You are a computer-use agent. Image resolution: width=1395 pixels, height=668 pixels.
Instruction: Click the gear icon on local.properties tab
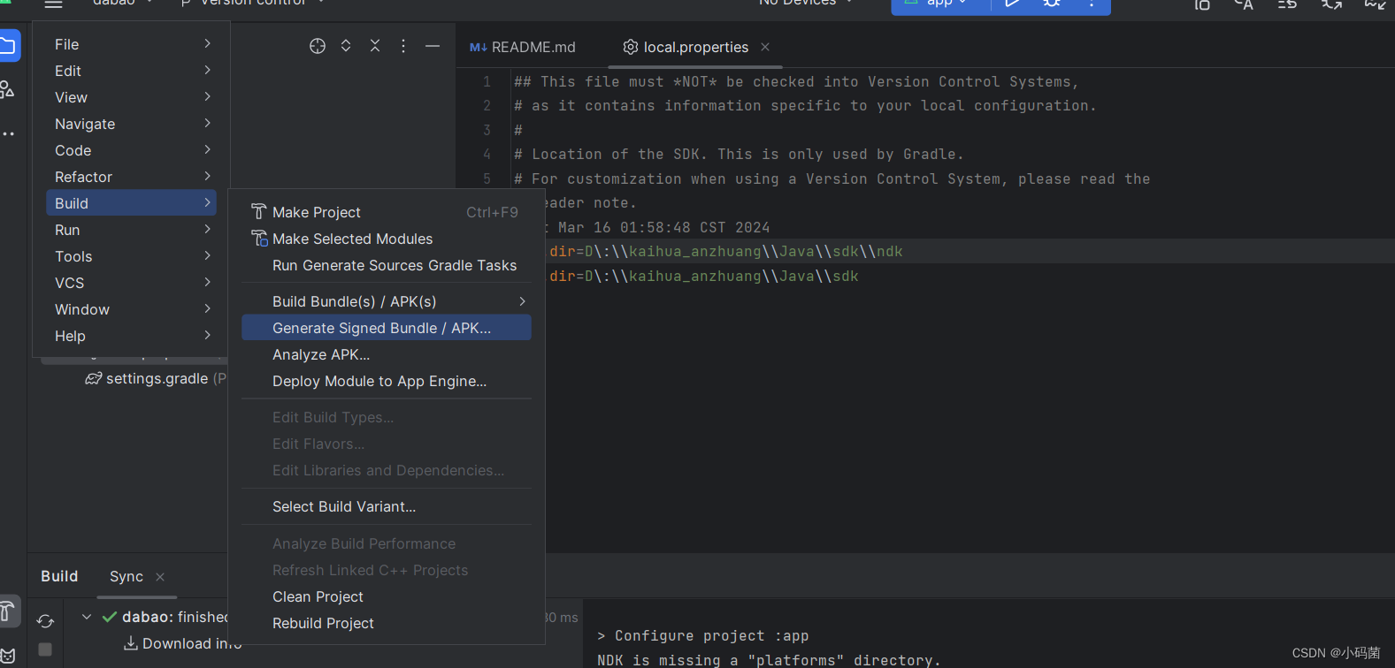click(x=631, y=47)
